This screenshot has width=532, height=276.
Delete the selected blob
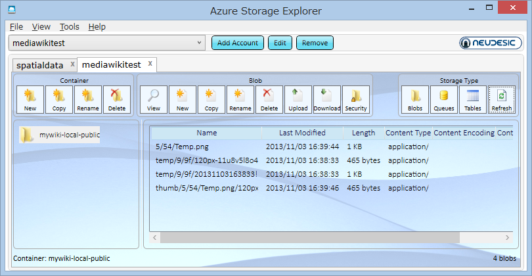[269, 99]
